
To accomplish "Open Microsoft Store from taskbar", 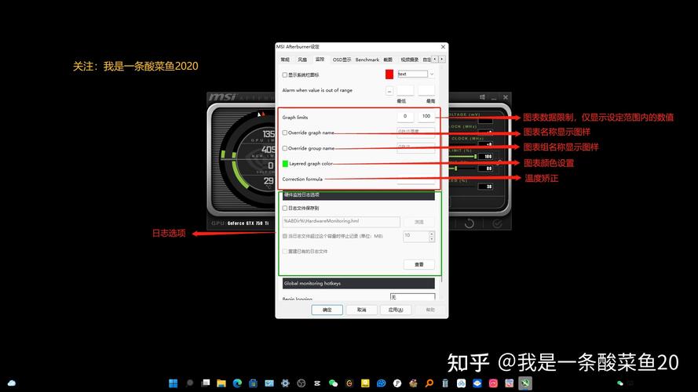I will point(254,383).
